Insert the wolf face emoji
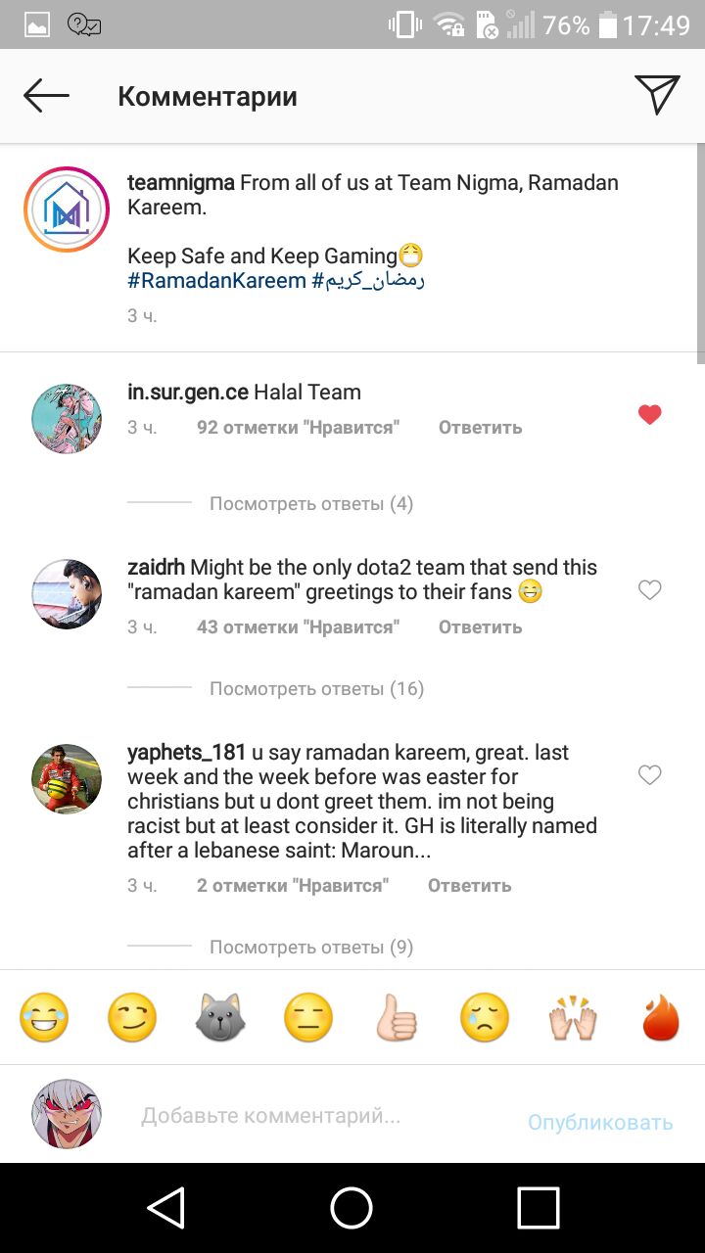 [220, 1019]
